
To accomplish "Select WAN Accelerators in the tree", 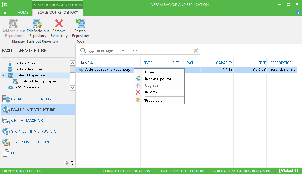I will (x=27, y=87).
